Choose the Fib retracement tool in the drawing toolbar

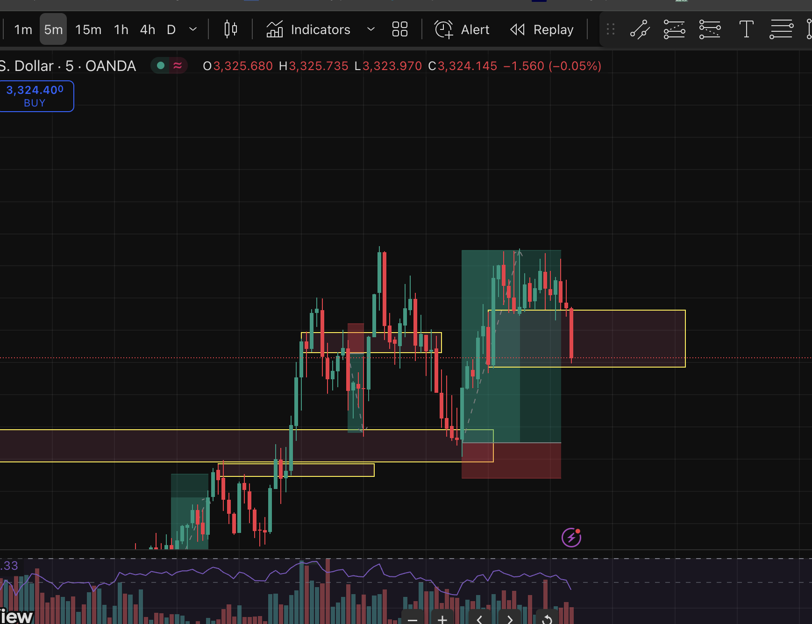tap(674, 29)
